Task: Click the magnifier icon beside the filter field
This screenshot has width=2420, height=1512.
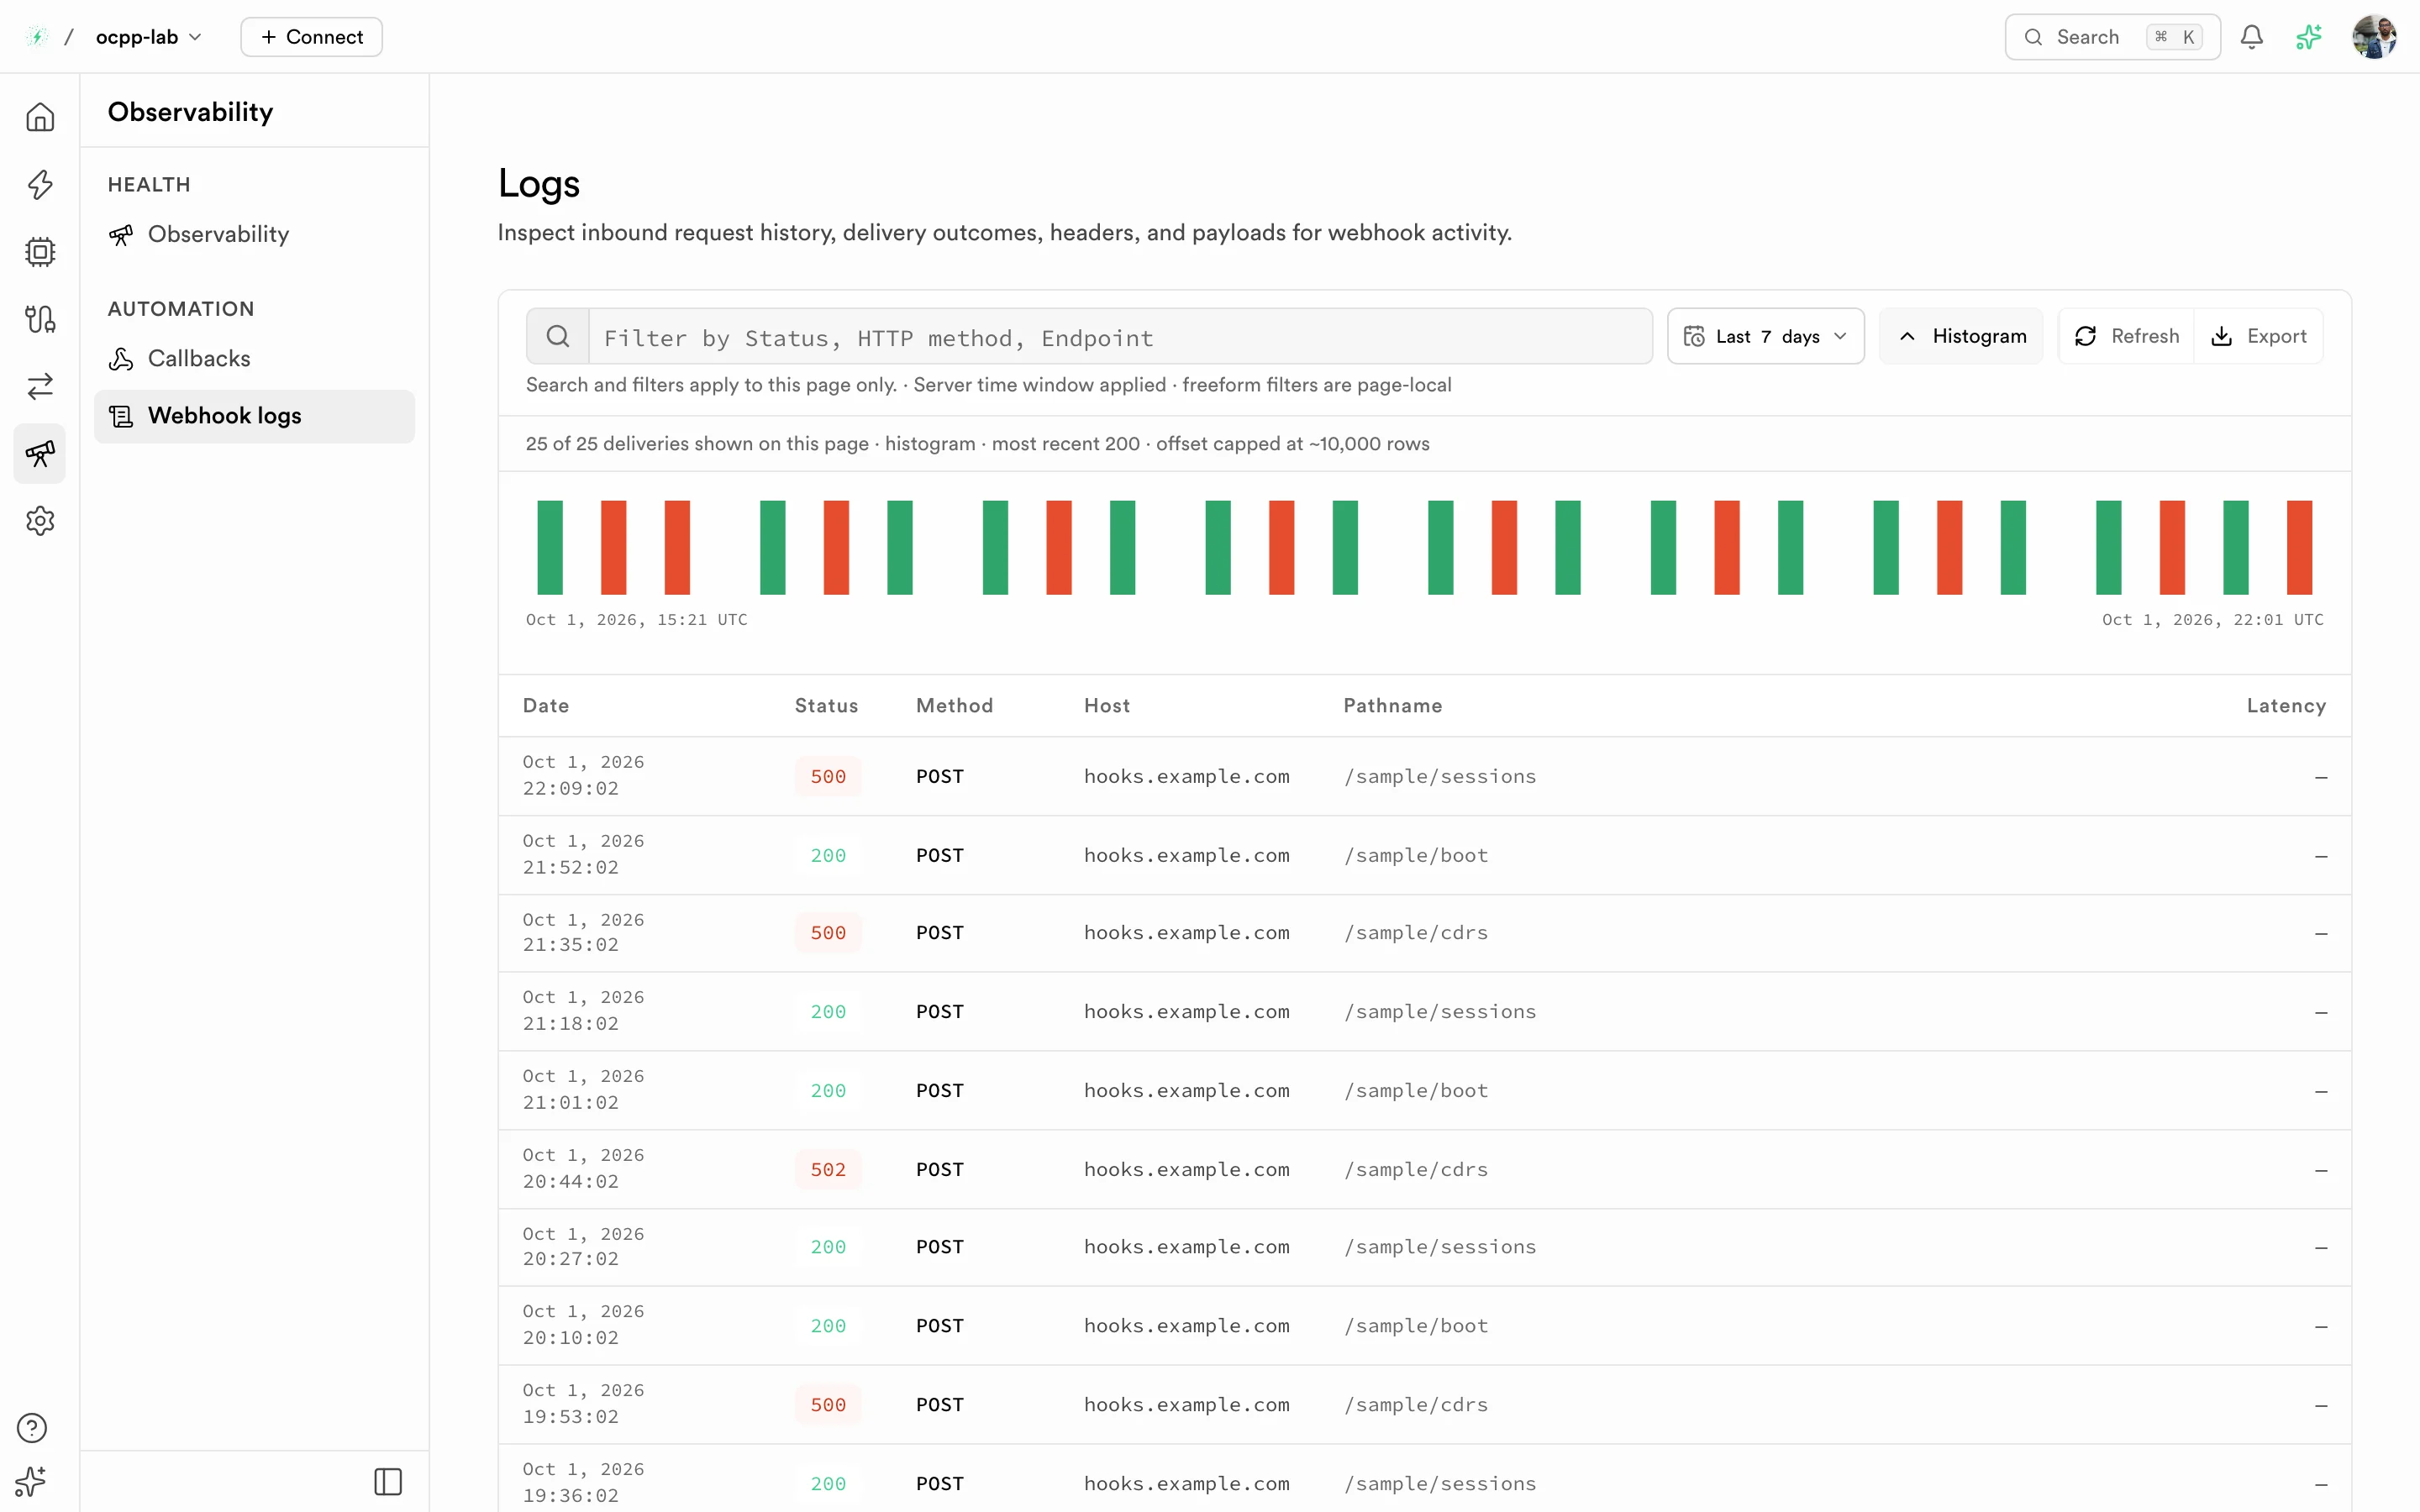Action: [558, 336]
